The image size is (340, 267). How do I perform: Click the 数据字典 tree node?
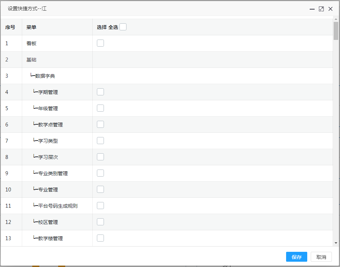tap(45, 76)
